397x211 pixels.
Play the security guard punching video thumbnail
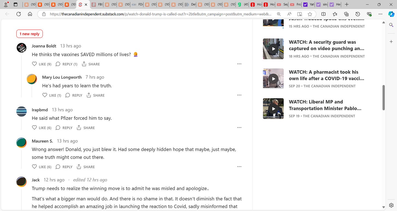point(273,49)
